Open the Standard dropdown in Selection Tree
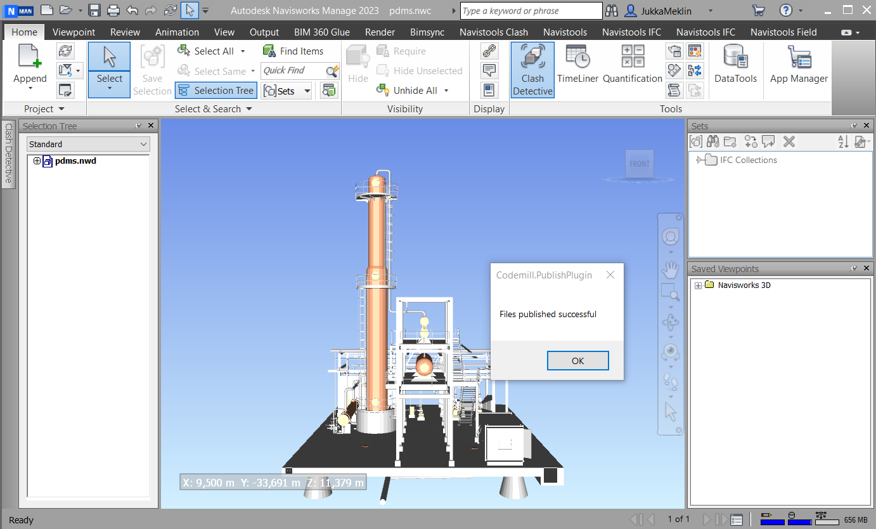This screenshot has height=529, width=876. point(88,144)
